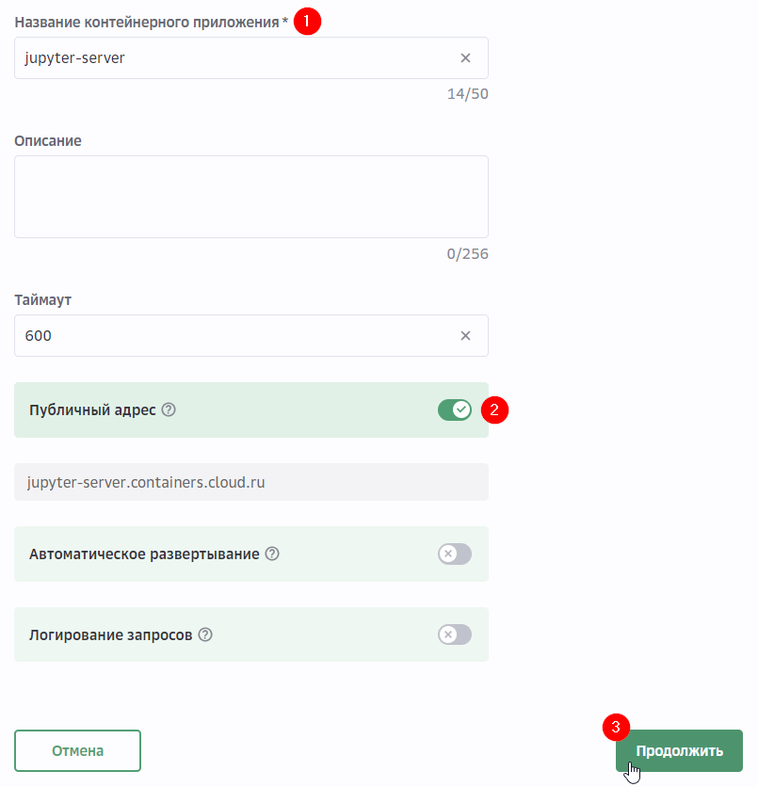
Task: Open help tooltip for Публичный адрес
Action: click(169, 410)
